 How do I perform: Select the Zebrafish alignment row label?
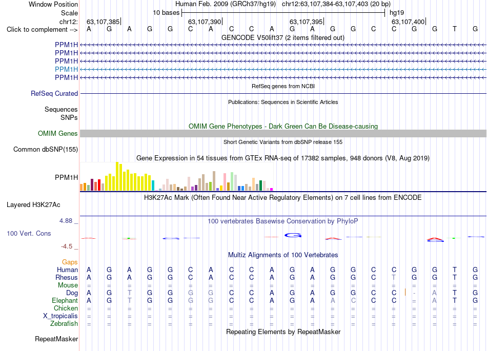click(64, 323)
